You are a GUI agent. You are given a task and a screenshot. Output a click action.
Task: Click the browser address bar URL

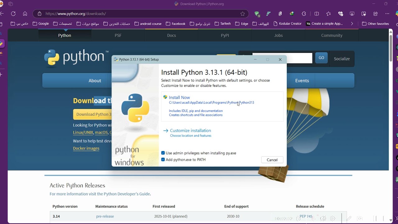point(76,14)
